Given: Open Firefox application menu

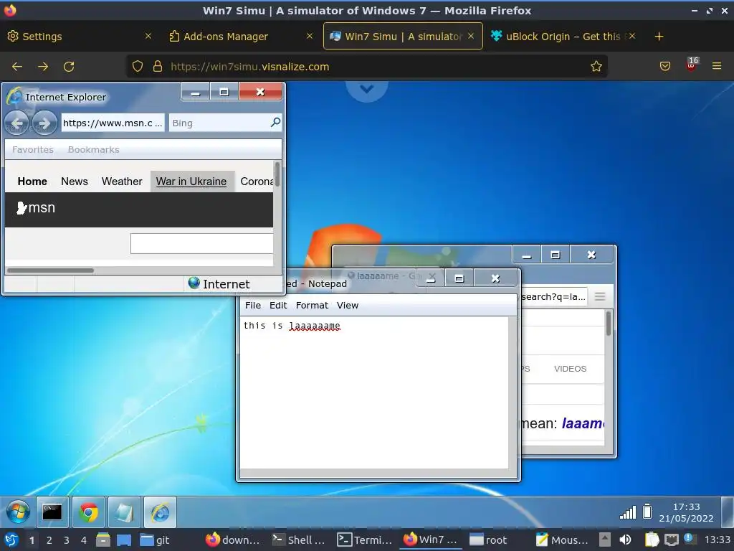Looking at the screenshot, I should click(x=717, y=67).
